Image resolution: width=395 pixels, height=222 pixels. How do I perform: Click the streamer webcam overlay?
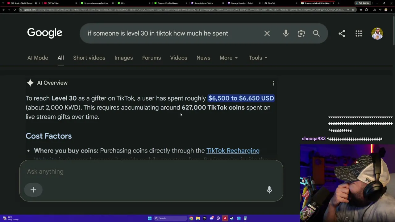347,183
